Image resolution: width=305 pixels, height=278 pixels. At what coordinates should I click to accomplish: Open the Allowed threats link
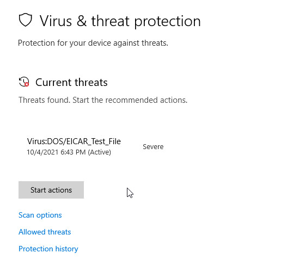click(x=45, y=232)
